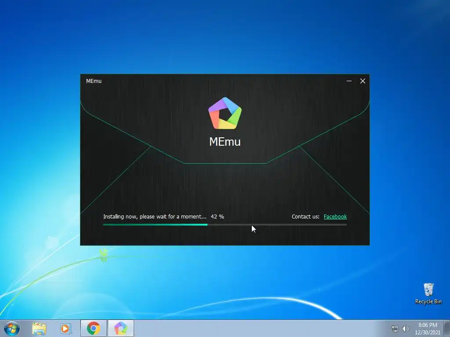Viewport: 450px width, 337px height.
Task: Switch to Google Chrome in the taskbar
Action: (x=94, y=328)
